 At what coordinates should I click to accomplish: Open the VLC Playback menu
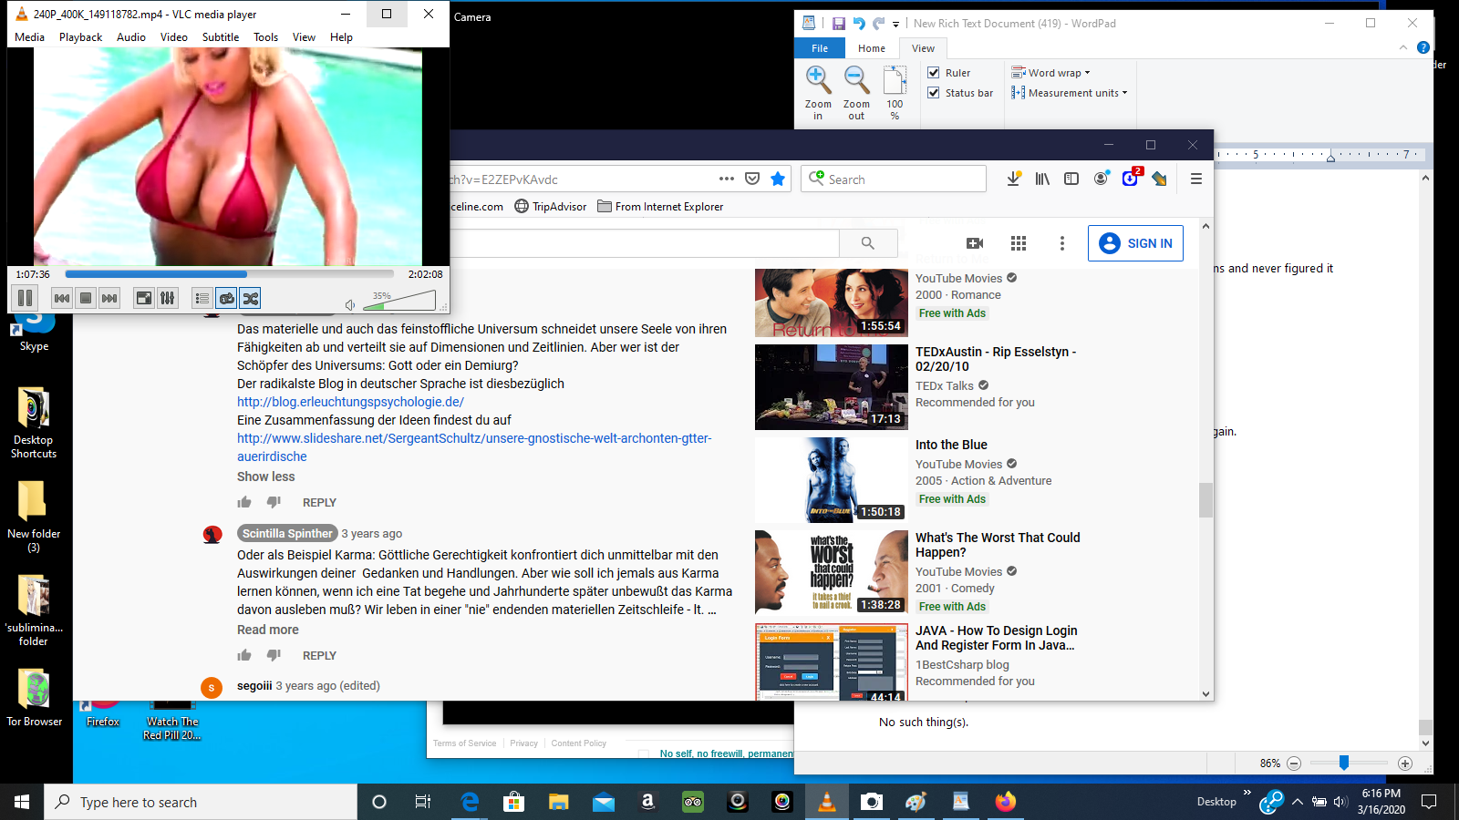click(80, 37)
